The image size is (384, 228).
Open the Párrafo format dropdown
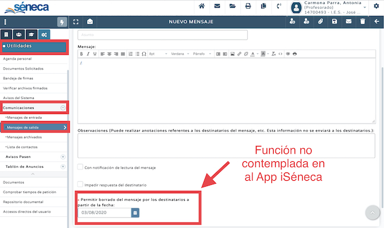click(x=202, y=54)
